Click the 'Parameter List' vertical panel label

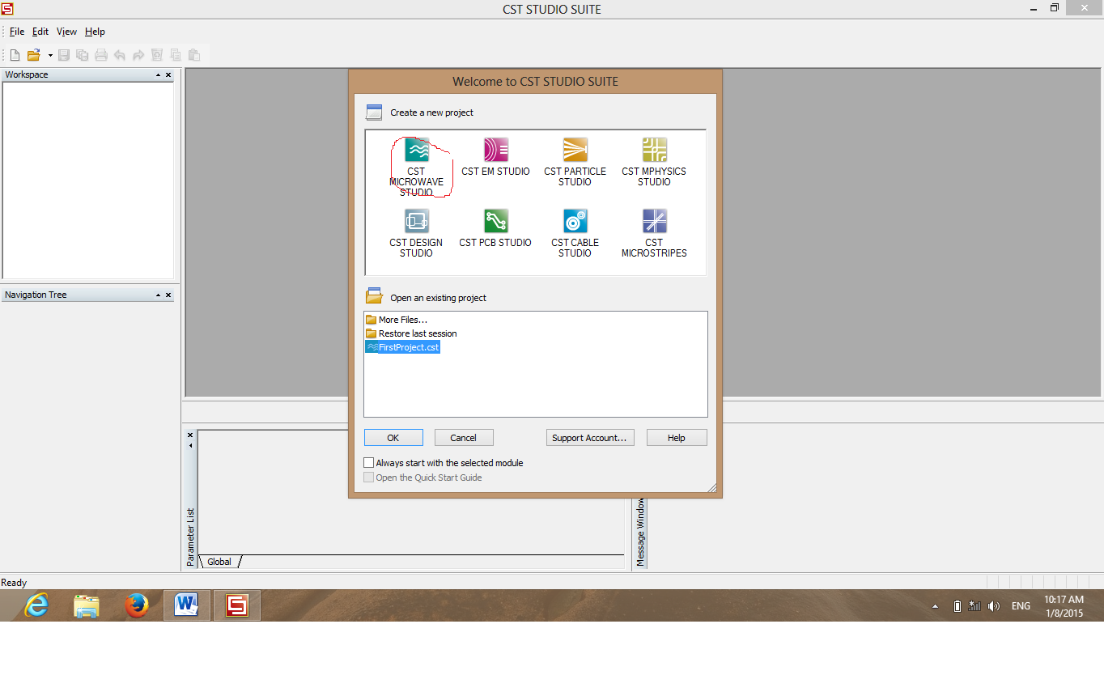[x=191, y=537]
